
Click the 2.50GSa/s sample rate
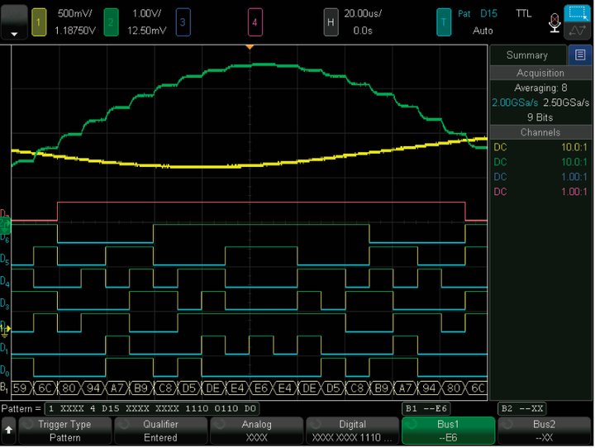coord(566,102)
